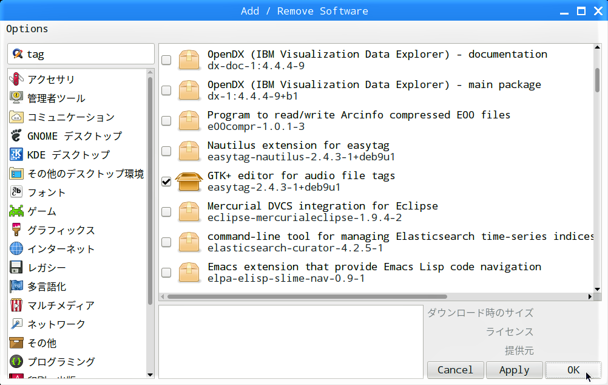The image size is (608, 385).
Task: Click the horizontal scrollbar thumb under packages
Action: point(306,296)
